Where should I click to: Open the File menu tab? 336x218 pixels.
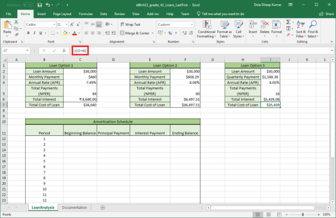(8, 14)
